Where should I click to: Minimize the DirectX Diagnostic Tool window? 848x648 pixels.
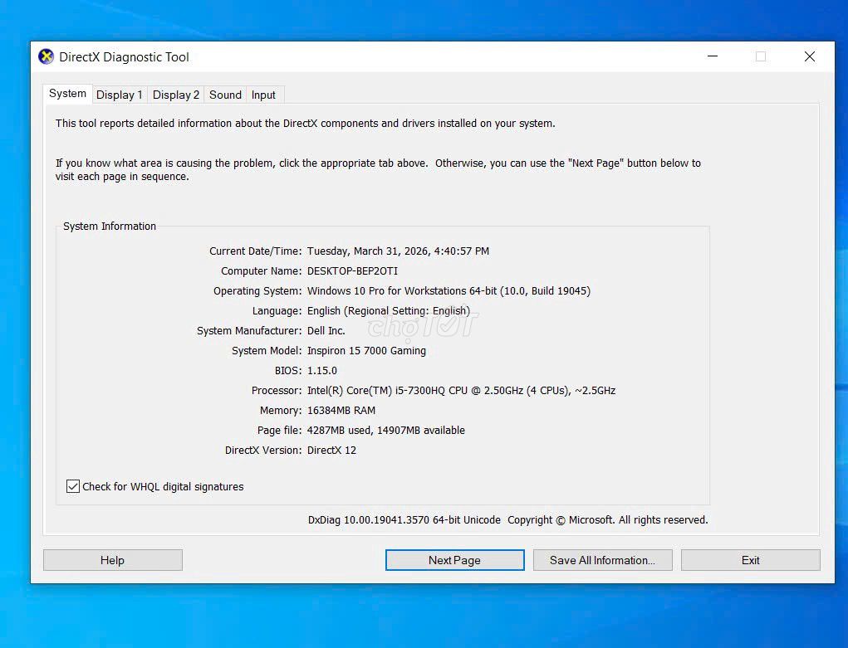(713, 56)
